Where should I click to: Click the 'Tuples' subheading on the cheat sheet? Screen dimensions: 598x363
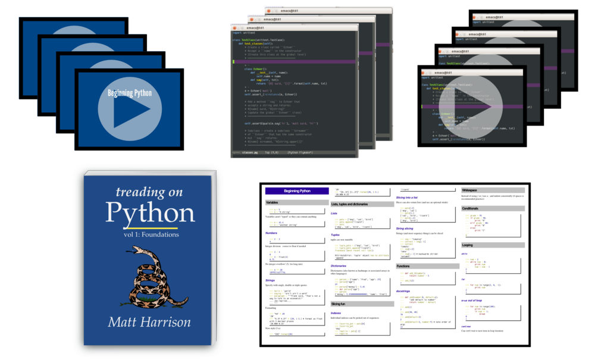click(335, 235)
